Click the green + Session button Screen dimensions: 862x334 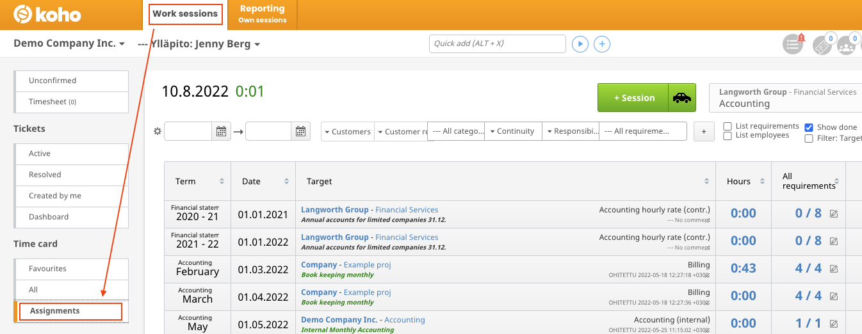coord(633,98)
